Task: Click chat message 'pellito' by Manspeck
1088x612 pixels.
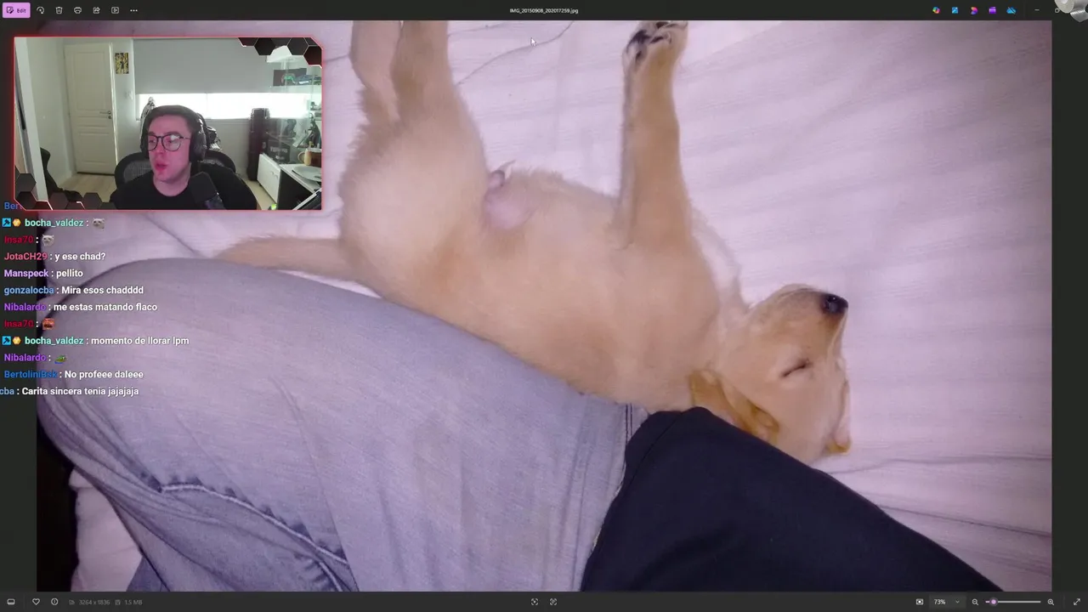Action: click(x=70, y=274)
